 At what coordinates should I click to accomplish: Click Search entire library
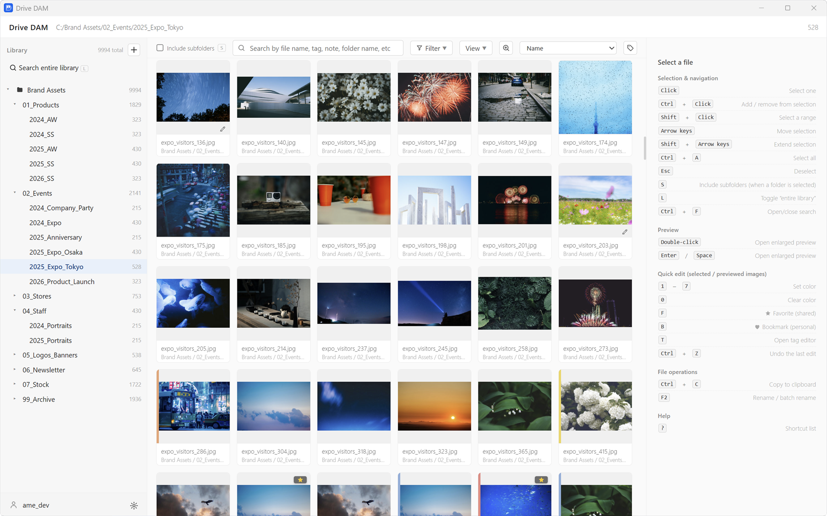pyautogui.click(x=49, y=68)
